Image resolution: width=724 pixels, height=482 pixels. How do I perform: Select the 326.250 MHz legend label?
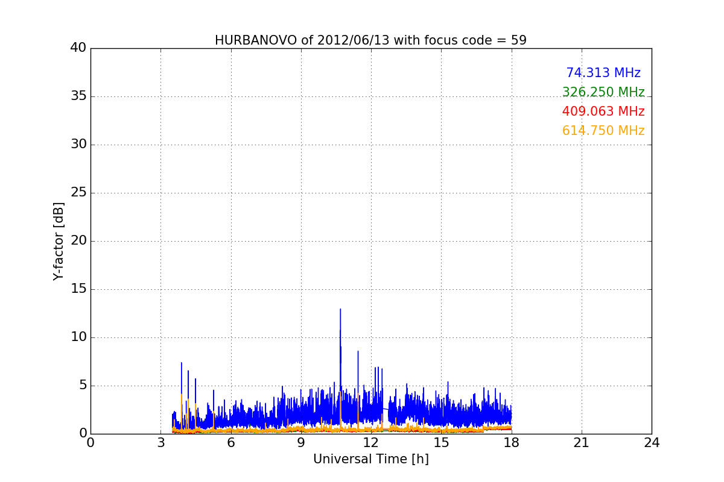click(x=603, y=92)
